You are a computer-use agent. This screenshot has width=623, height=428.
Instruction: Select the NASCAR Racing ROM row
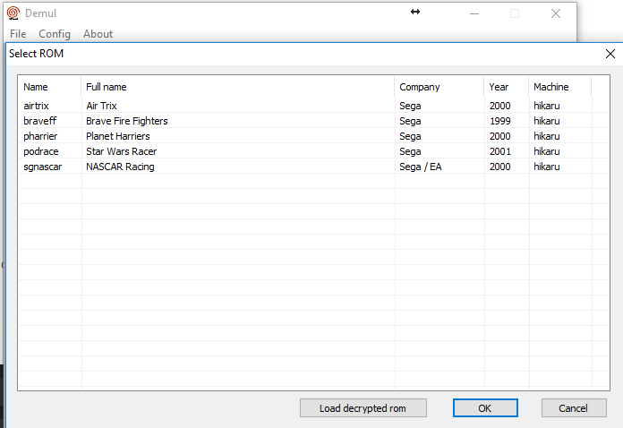313,167
